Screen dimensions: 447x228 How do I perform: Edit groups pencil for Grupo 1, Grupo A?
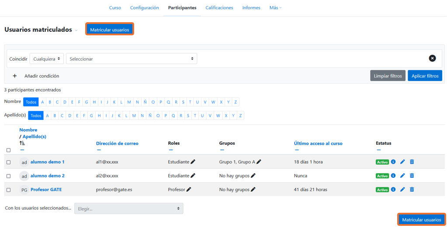pos(259,162)
